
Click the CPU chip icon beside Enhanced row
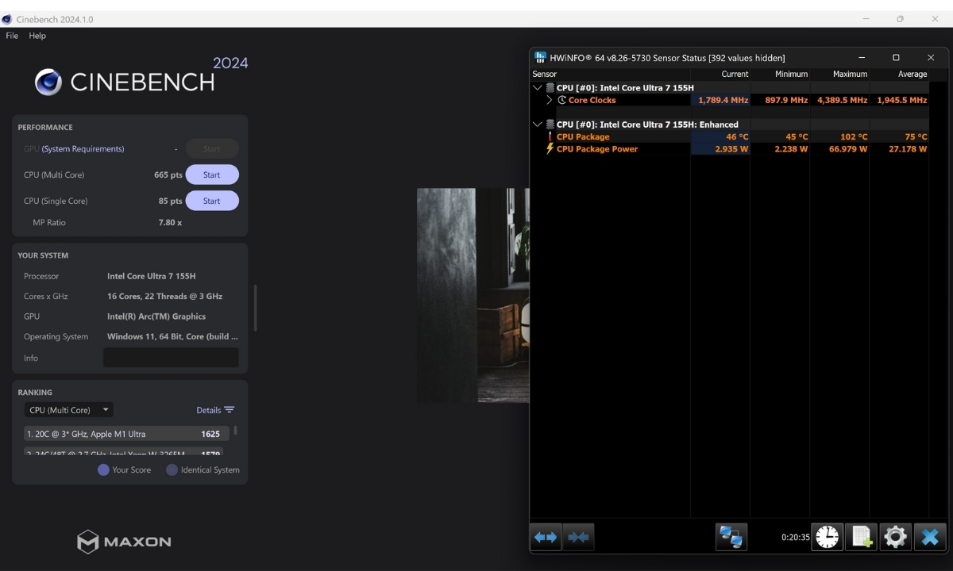550,125
